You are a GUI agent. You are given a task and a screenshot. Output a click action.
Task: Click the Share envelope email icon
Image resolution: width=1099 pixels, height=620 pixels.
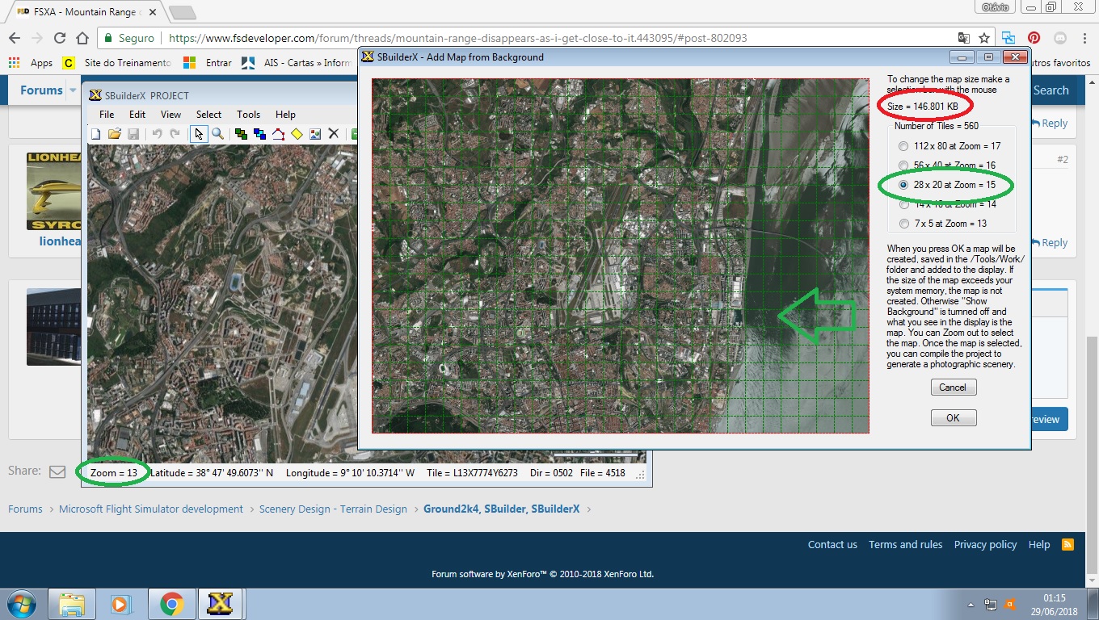57,471
